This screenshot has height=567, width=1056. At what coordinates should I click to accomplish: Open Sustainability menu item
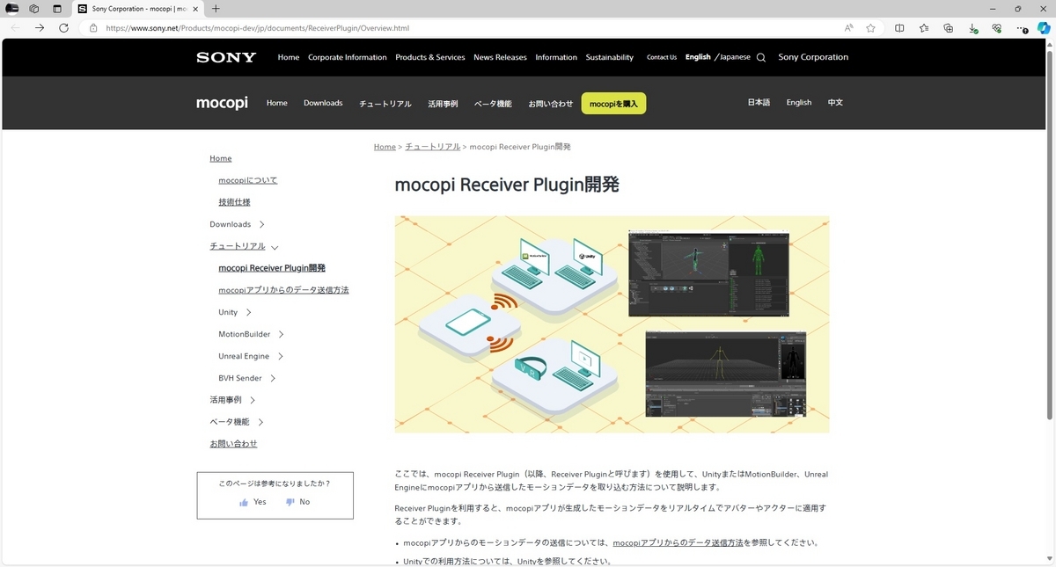610,57
